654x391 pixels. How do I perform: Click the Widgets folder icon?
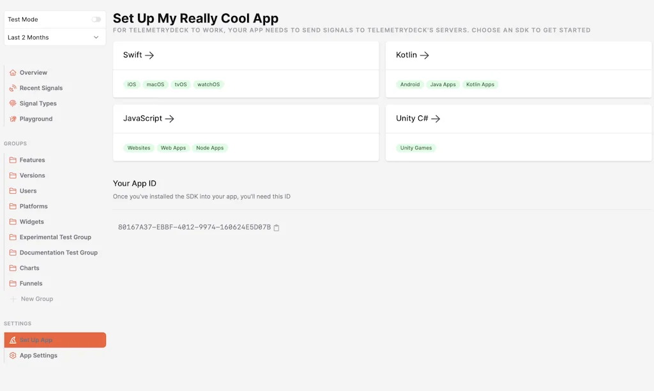[13, 221]
